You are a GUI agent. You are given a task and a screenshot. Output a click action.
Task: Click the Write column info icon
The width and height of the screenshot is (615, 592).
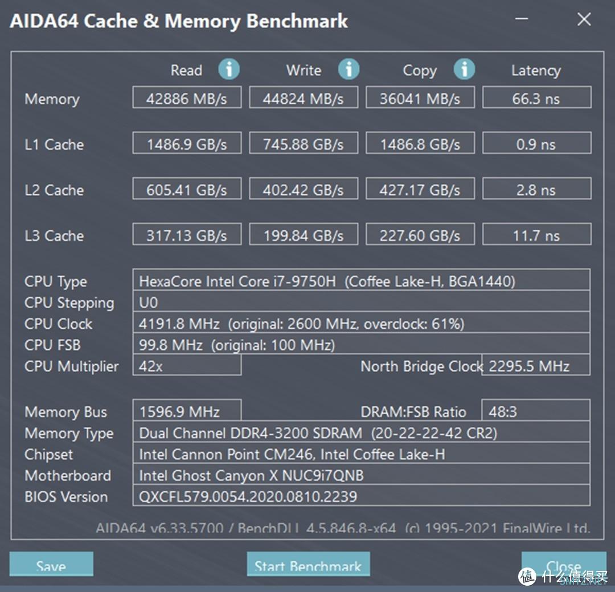(x=348, y=69)
